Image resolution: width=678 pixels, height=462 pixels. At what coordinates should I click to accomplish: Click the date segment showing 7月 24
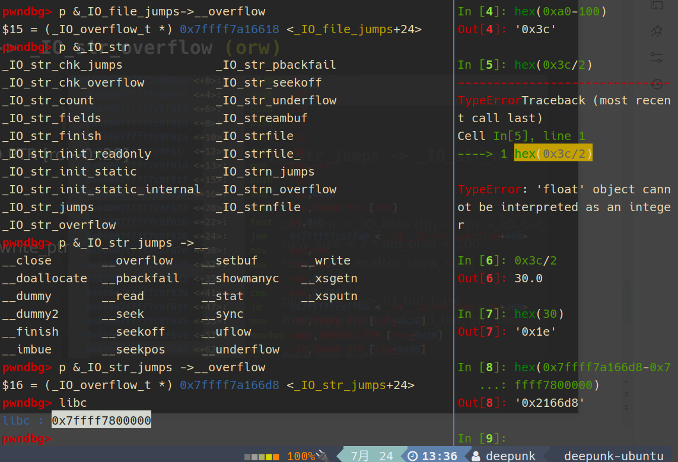pos(371,456)
